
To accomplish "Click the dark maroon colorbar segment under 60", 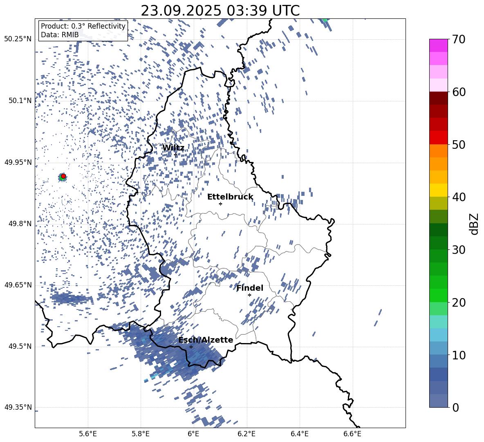I will (x=438, y=98).
